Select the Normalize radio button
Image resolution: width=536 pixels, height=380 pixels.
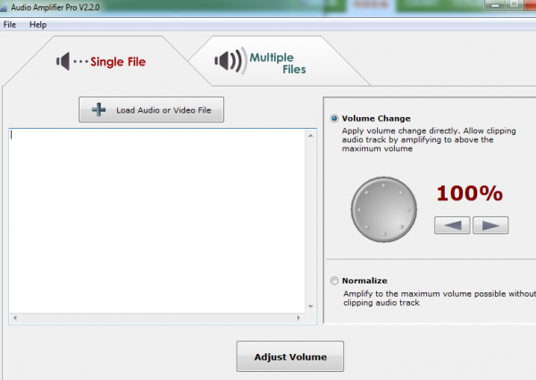point(334,281)
